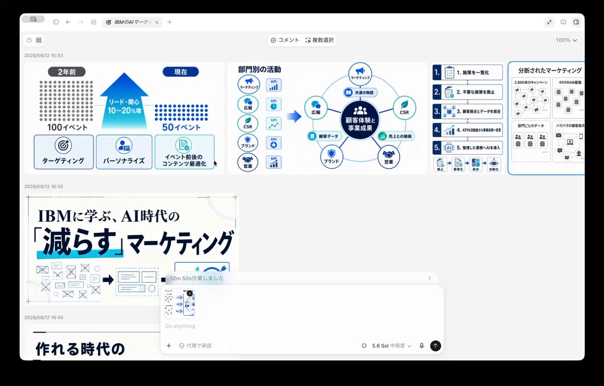Click timestamp 2026/08/12 15:53
Image resolution: width=604 pixels, height=386 pixels.
[x=44, y=56]
